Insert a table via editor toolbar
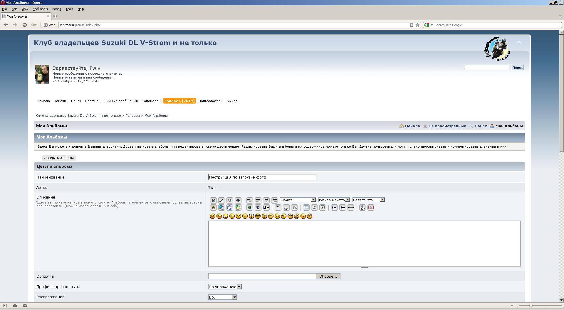The image size is (564, 310). pyautogui.click(x=306, y=207)
